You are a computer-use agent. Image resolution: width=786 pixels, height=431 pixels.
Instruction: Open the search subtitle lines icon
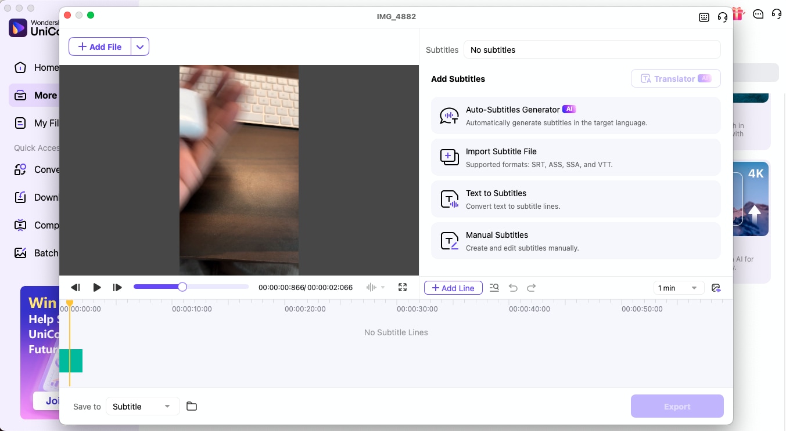pyautogui.click(x=494, y=288)
